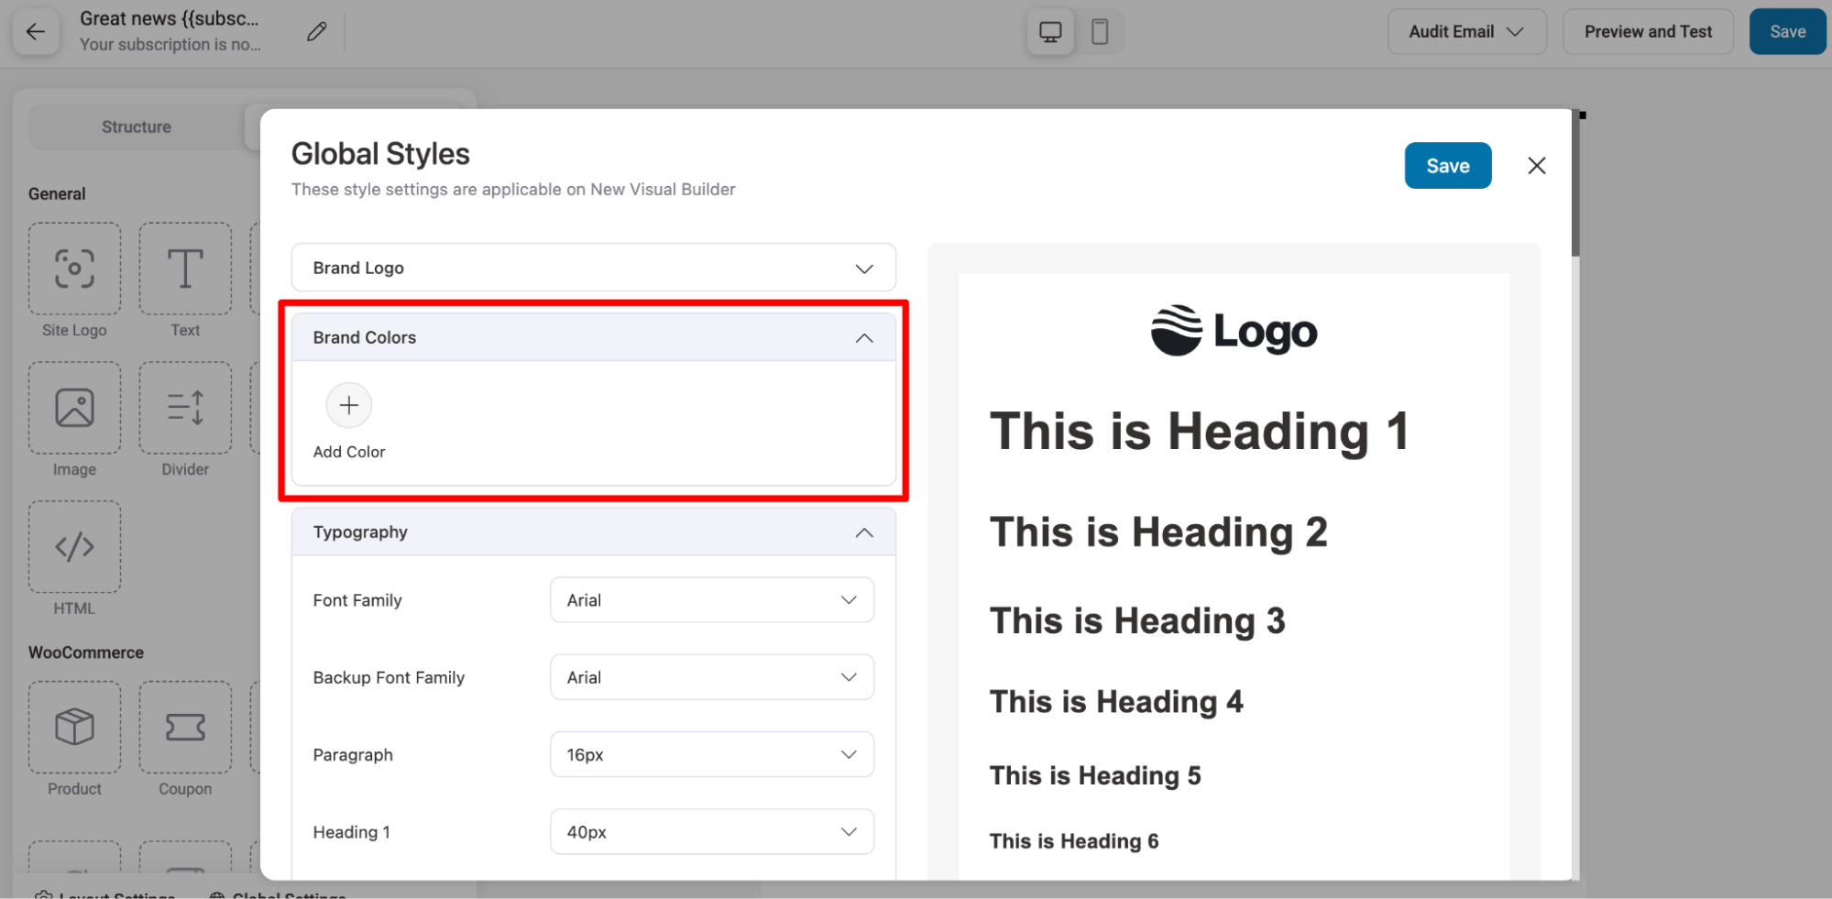Select the Coupon block icon
Screen dimensions: 1832x899
point(185,727)
